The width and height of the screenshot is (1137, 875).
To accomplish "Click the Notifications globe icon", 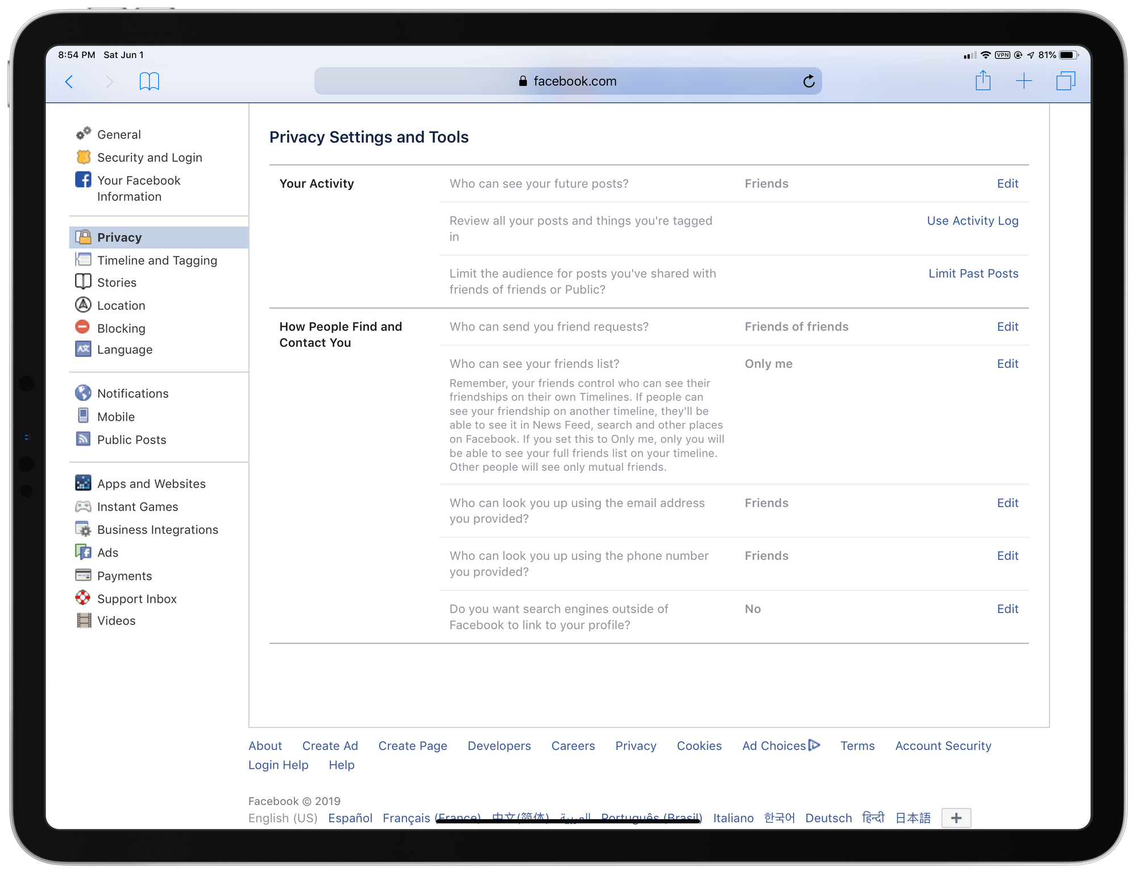I will click(x=83, y=393).
